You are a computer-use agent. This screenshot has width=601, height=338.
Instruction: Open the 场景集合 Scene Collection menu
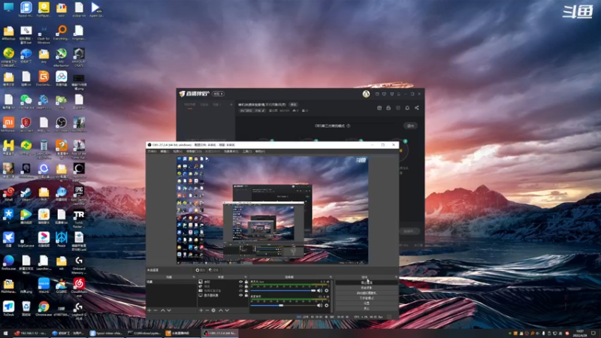pyautogui.click(x=231, y=152)
